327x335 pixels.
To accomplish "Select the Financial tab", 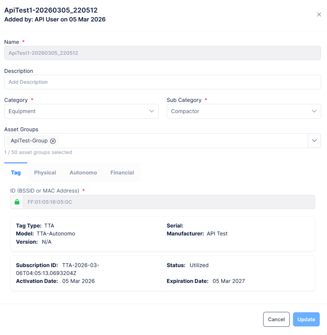I will click(122, 173).
